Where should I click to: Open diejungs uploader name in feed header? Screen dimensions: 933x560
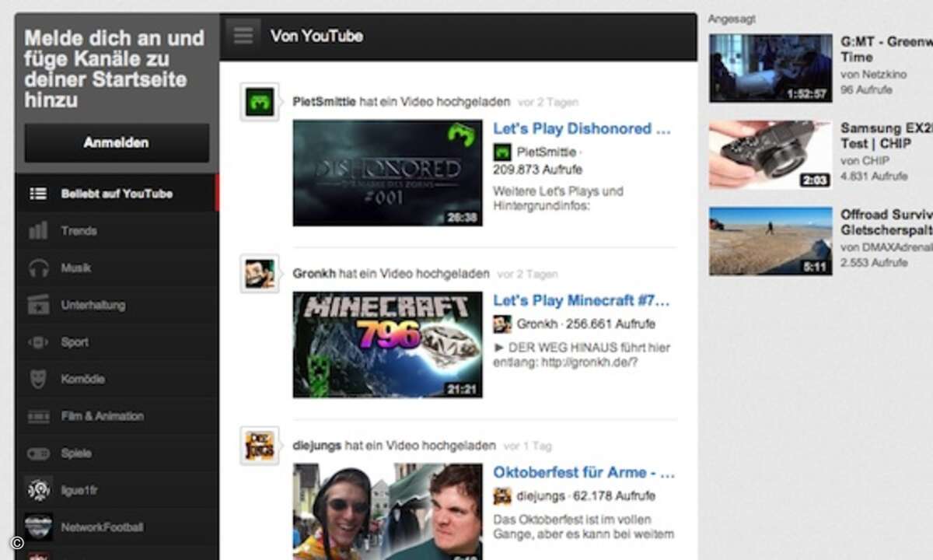[316, 446]
